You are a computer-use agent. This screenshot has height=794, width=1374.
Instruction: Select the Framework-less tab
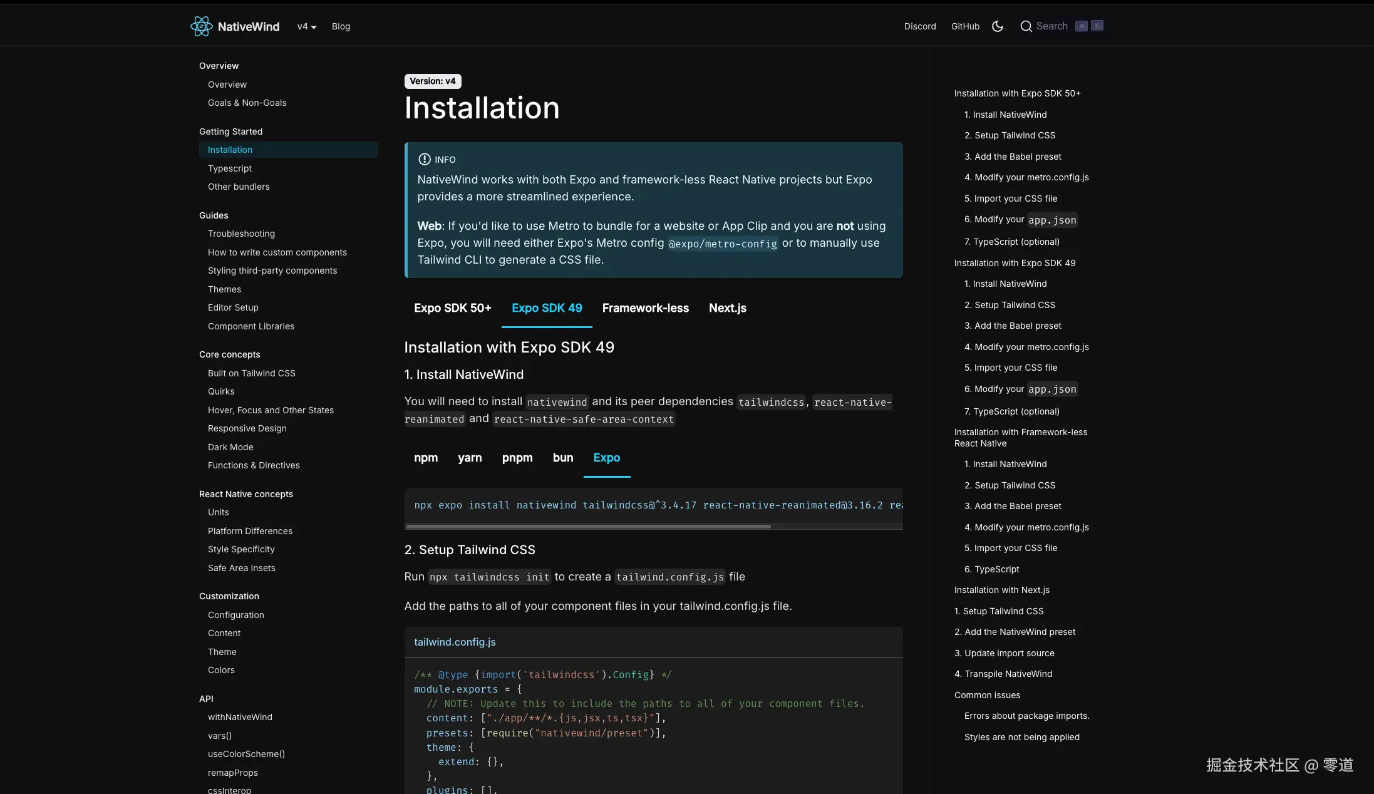(645, 308)
